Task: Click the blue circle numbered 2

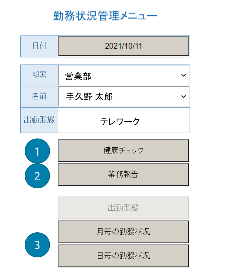Action: tap(37, 176)
